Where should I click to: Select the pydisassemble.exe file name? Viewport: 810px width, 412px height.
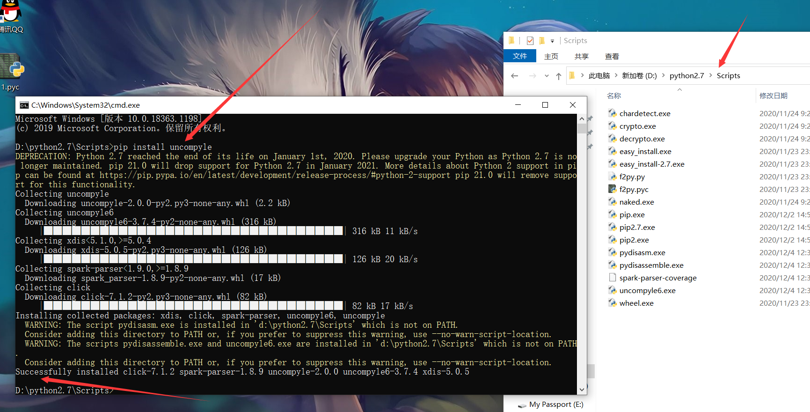tap(651, 265)
